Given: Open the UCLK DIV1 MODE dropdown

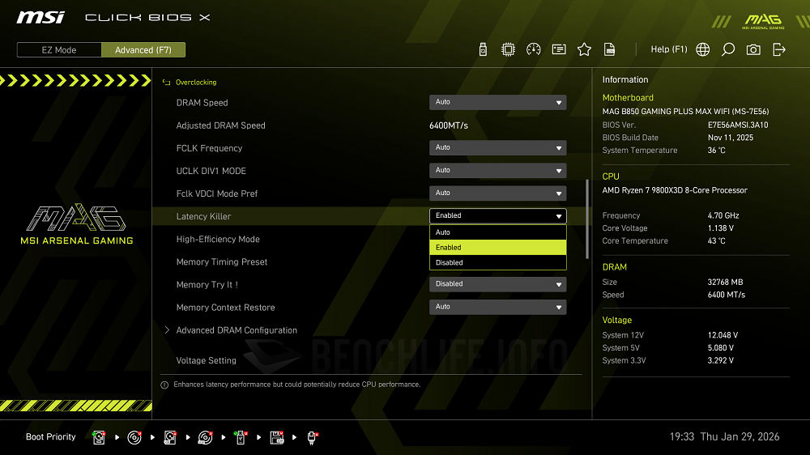Looking at the screenshot, I should coord(498,171).
